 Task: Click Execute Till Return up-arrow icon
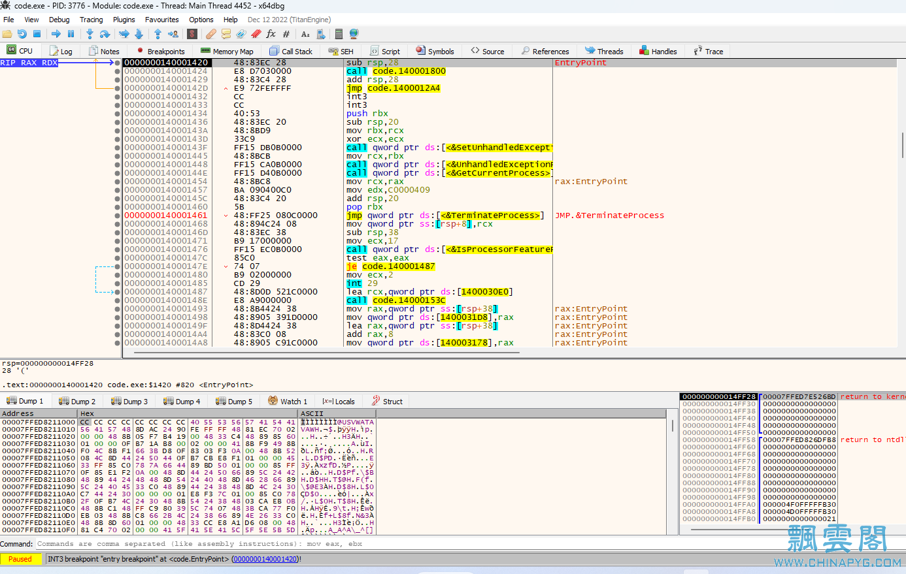coord(158,34)
